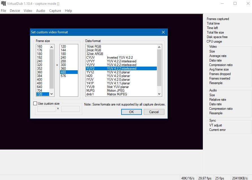
Task: Open the Capture menu
Action: [x=55, y=11]
